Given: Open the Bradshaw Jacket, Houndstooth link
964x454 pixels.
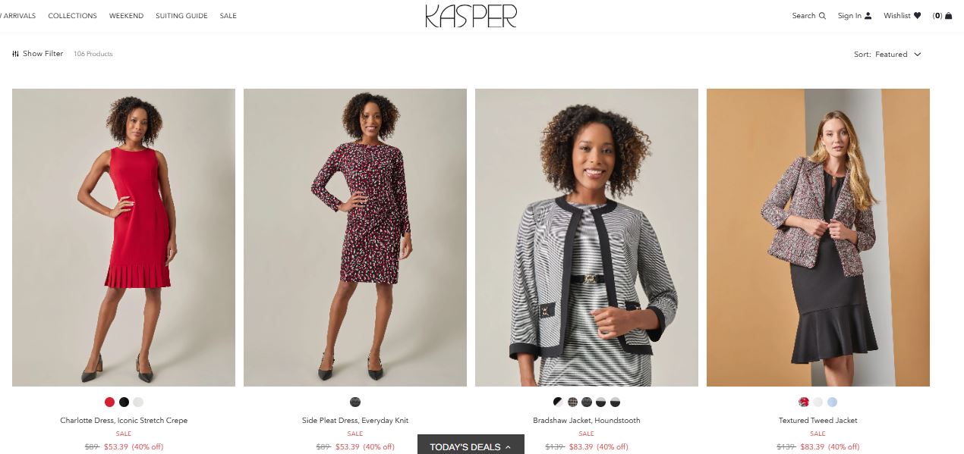Looking at the screenshot, I should (x=587, y=421).
